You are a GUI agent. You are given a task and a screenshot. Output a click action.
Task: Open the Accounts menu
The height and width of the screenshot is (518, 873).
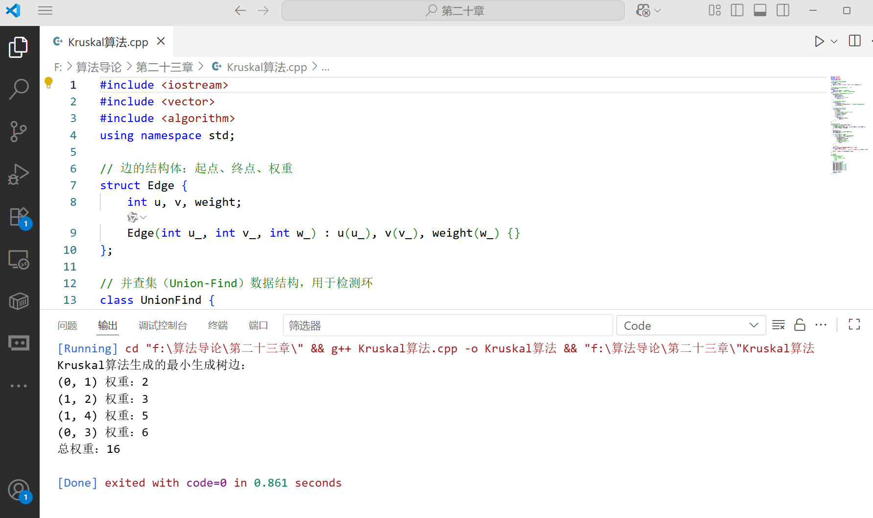coord(19,490)
